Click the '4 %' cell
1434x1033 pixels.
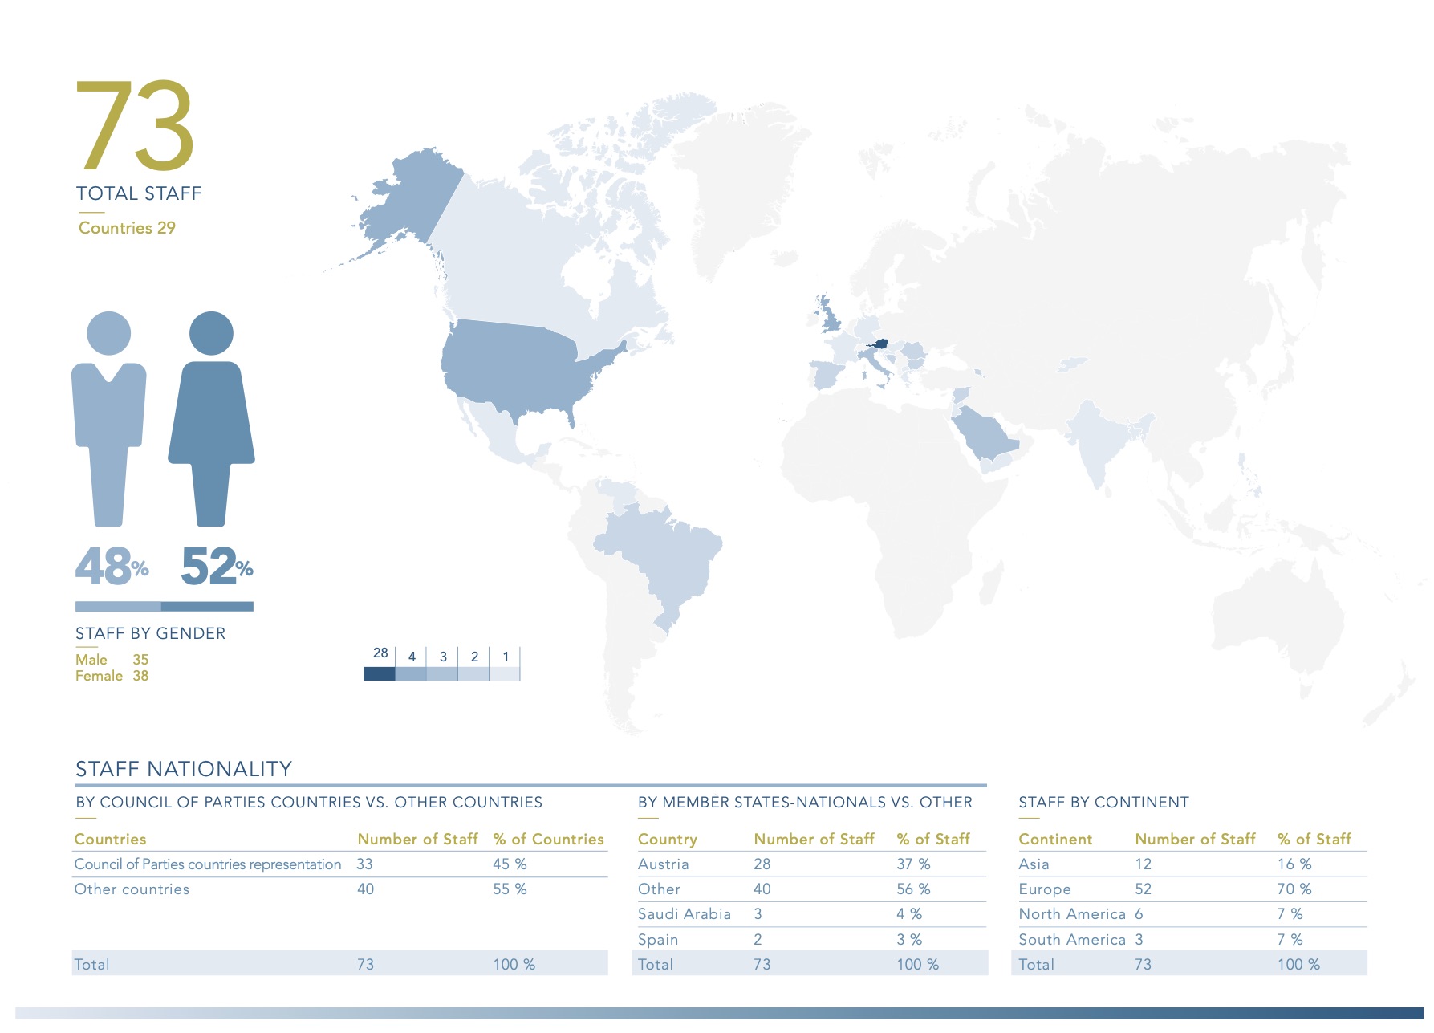[x=909, y=914]
